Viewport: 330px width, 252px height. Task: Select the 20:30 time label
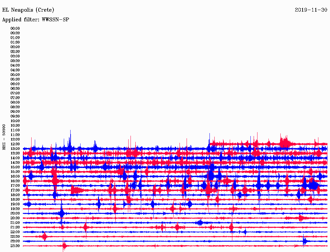click(x=15, y=218)
